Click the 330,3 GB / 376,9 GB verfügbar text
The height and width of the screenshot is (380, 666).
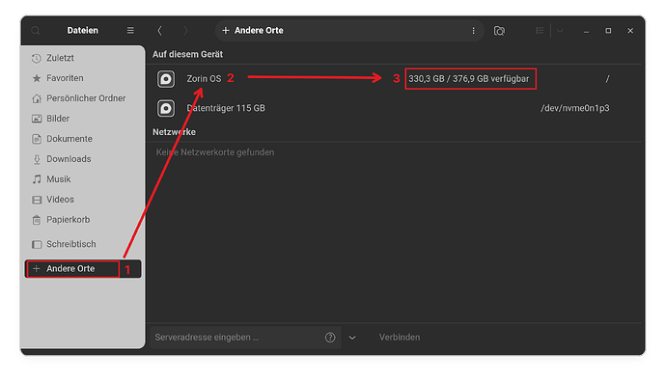469,79
